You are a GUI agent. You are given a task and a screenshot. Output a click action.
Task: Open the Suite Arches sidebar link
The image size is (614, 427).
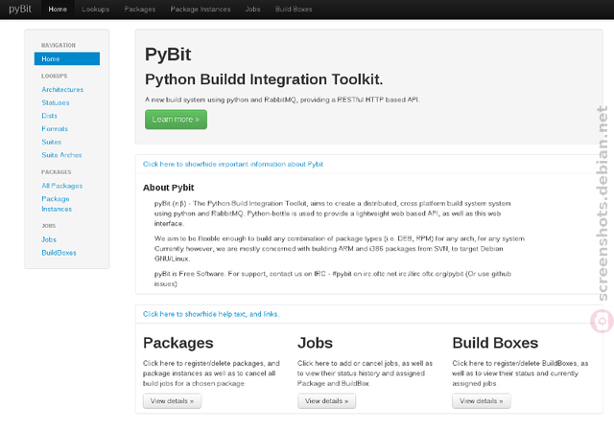click(x=61, y=155)
